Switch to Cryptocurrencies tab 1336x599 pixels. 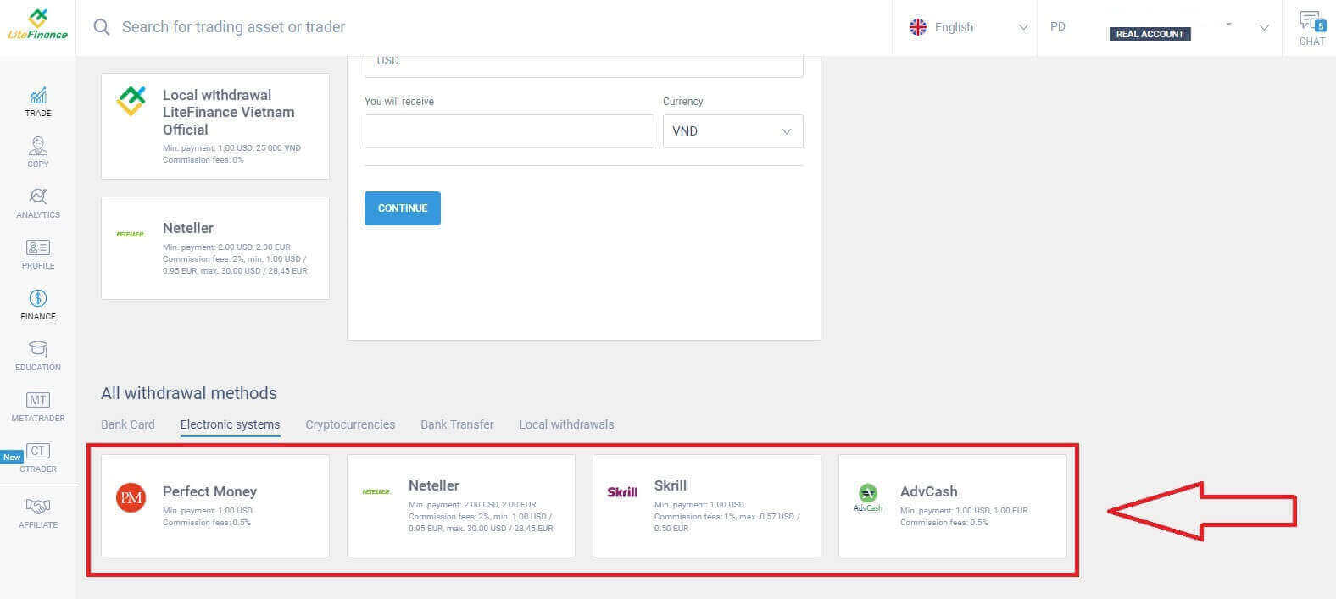[350, 424]
